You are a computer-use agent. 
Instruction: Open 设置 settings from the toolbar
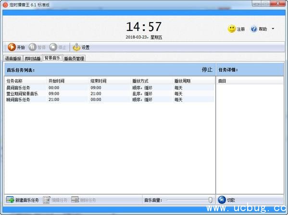click(x=81, y=47)
